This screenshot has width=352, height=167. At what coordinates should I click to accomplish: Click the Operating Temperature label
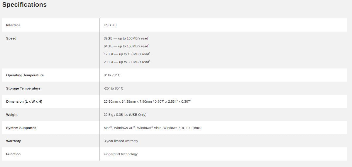[25, 75]
